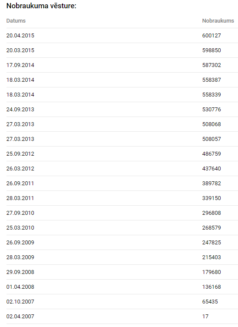Click mileage value 587302
The height and width of the screenshot is (327, 238).
point(212,65)
